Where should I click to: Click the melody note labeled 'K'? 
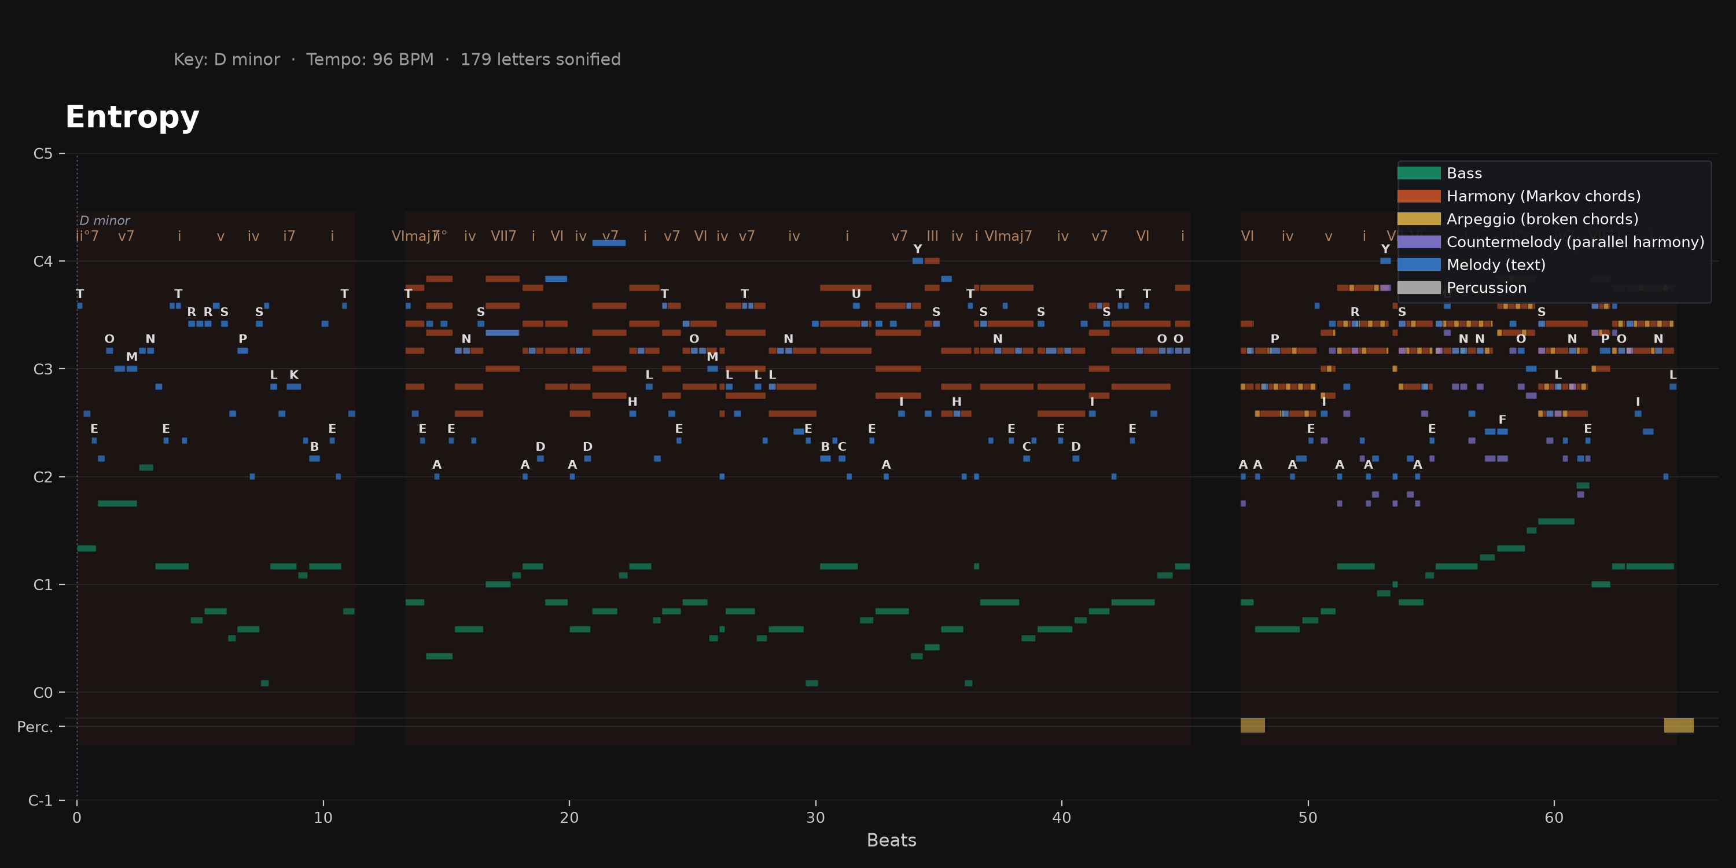coord(294,387)
